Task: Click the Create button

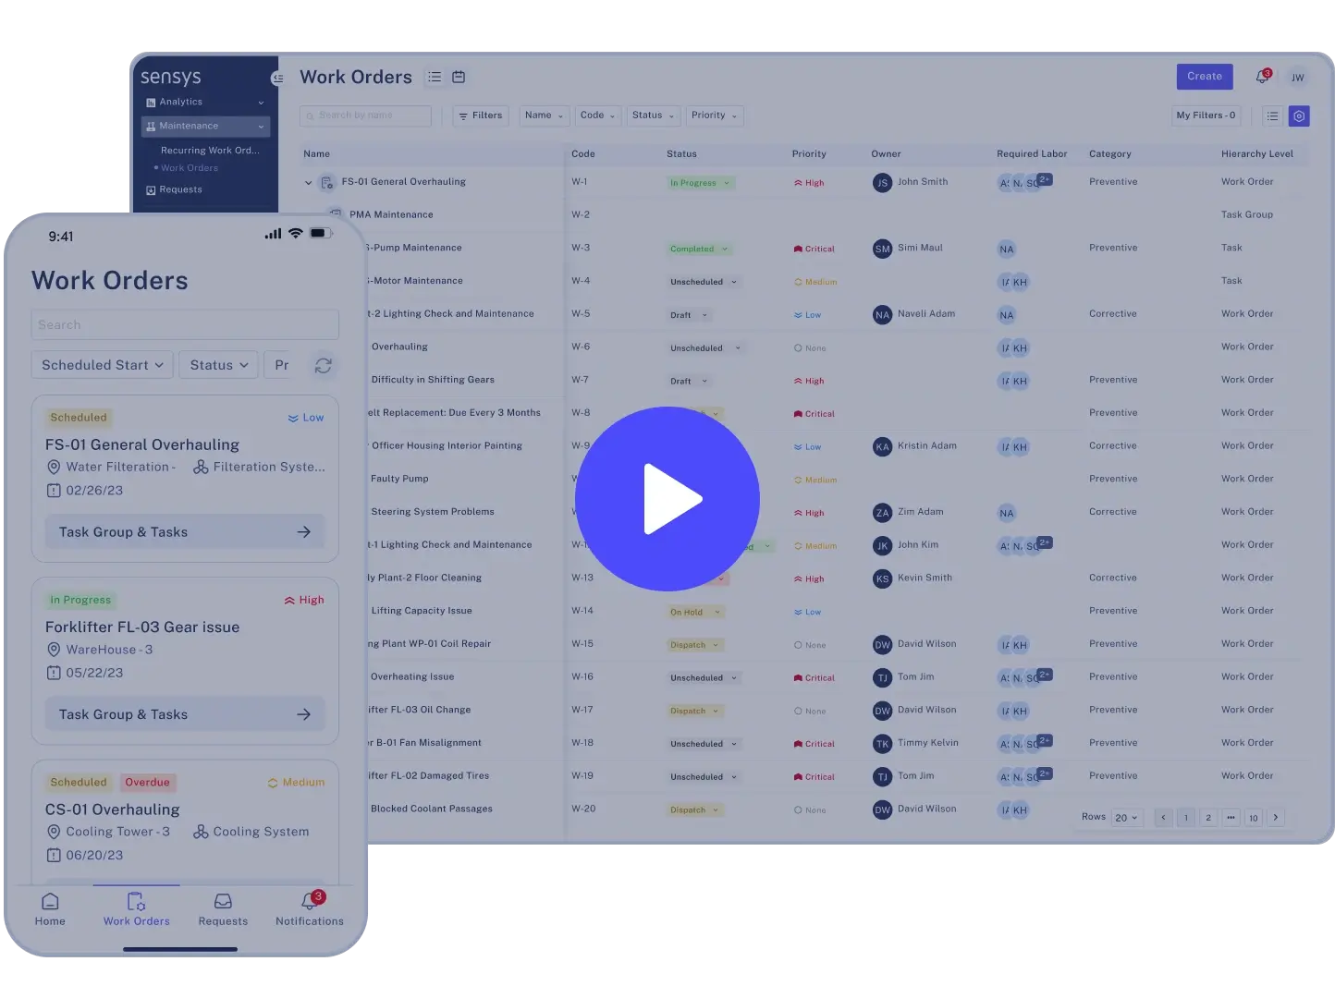Action: (1204, 77)
